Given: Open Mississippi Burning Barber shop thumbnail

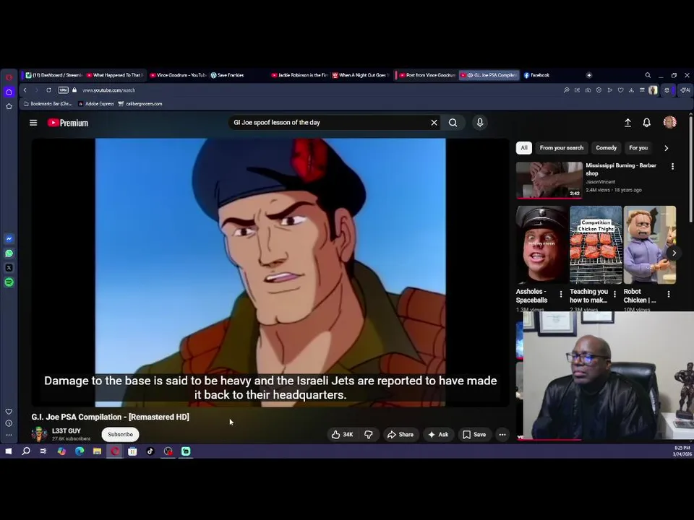Looking at the screenshot, I should 549,180.
